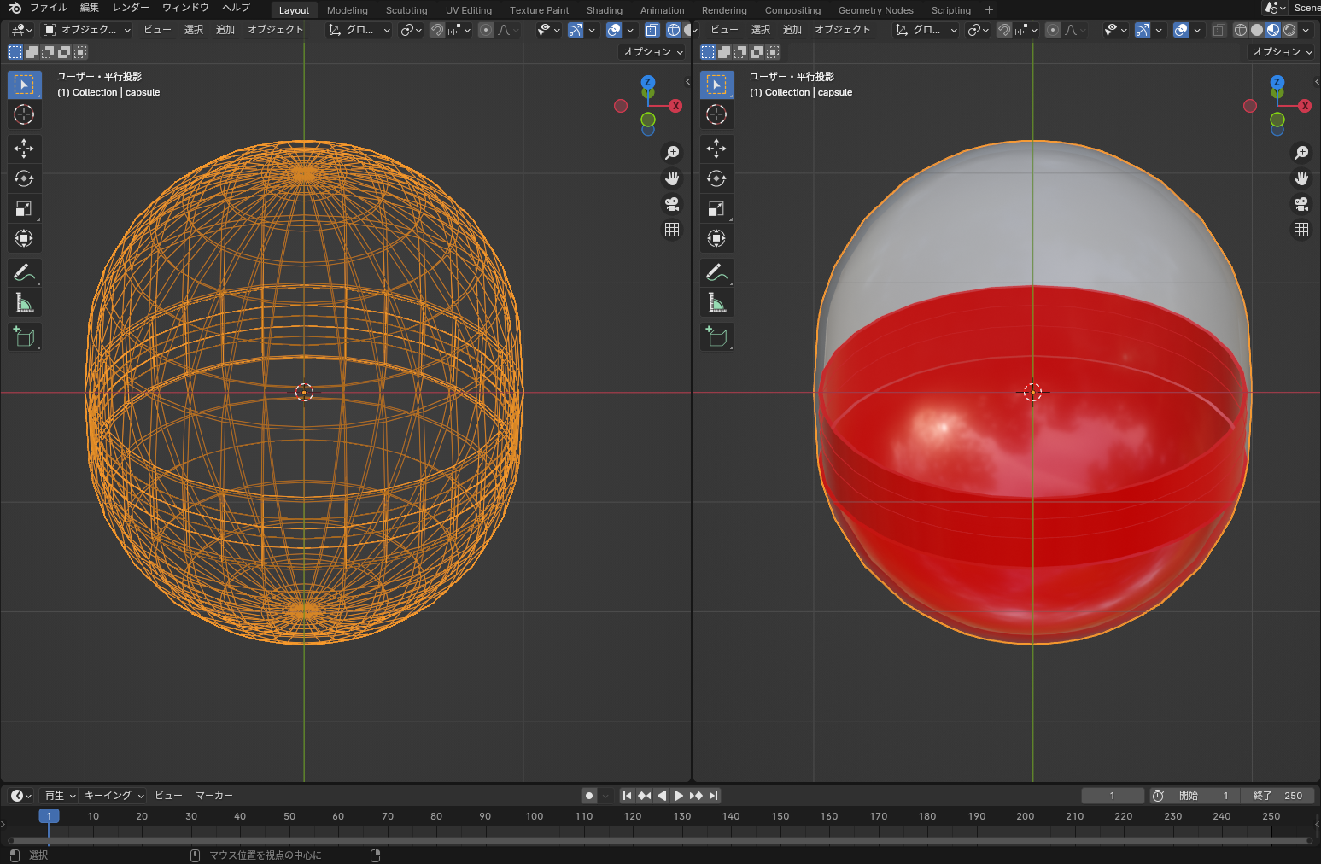
Task: Select the Scale tool in right viewport
Action: pos(716,208)
